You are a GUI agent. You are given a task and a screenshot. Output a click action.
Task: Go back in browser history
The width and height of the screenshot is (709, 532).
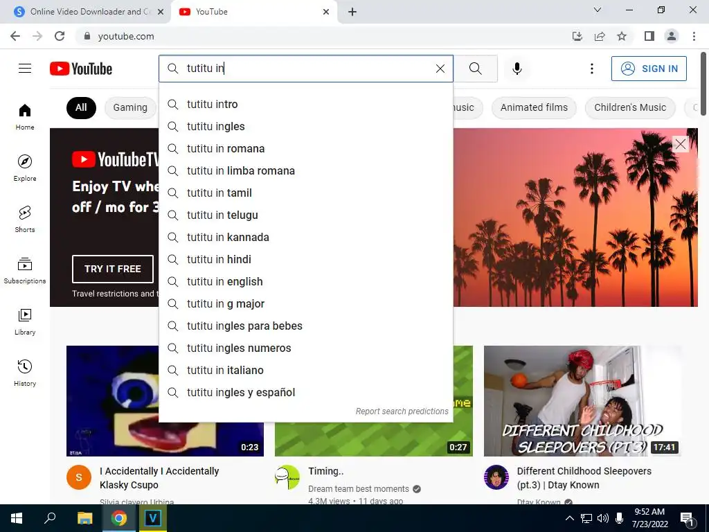click(x=15, y=36)
